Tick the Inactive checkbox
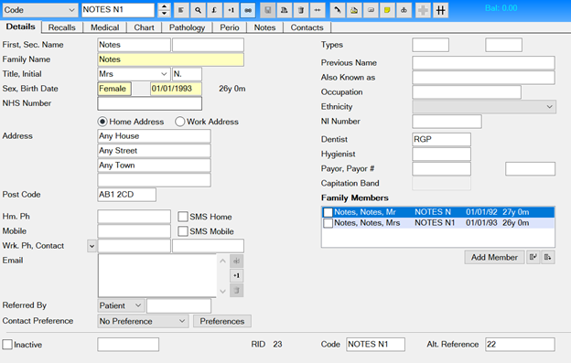571x363 pixels. 7,345
